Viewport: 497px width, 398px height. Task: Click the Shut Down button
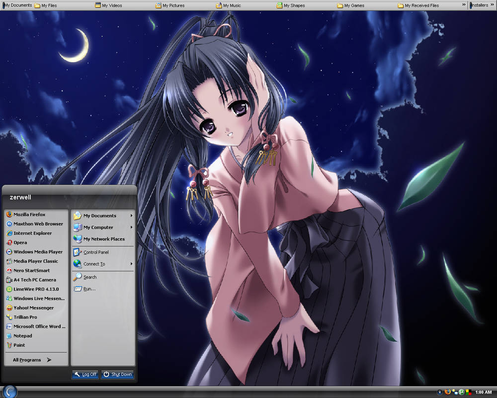tap(118, 375)
